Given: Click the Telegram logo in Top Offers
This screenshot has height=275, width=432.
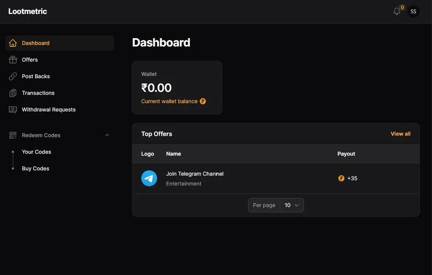Looking at the screenshot, I should coord(149,178).
